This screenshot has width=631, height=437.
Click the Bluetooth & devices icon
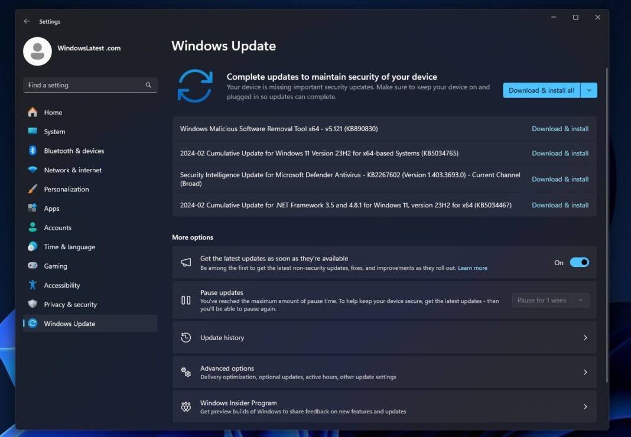(32, 151)
